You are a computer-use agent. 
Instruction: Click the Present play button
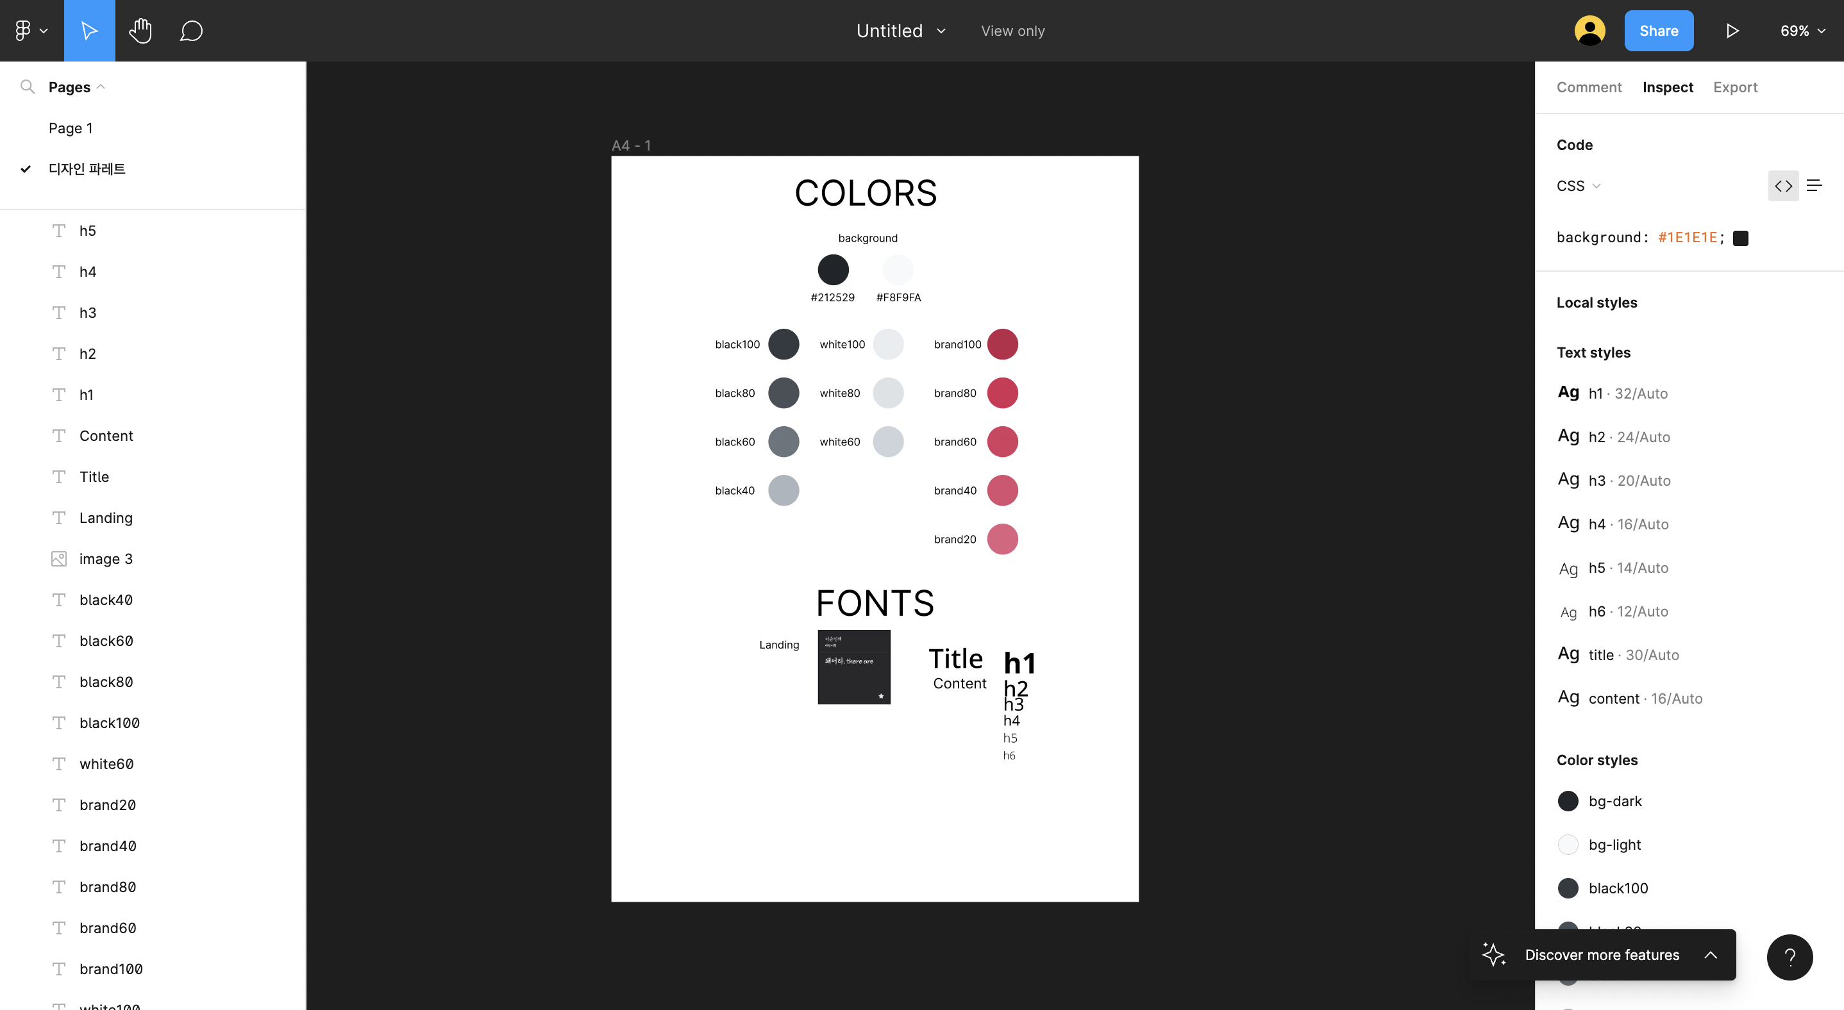pos(1732,31)
